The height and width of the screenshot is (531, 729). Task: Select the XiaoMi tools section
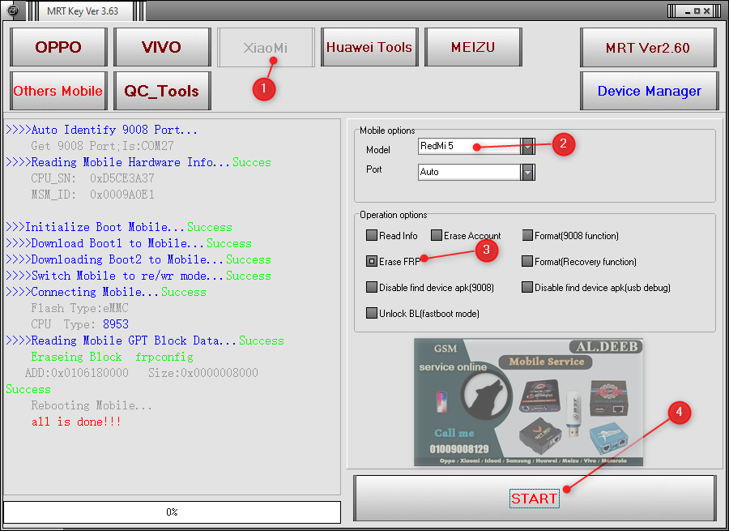[x=266, y=47]
